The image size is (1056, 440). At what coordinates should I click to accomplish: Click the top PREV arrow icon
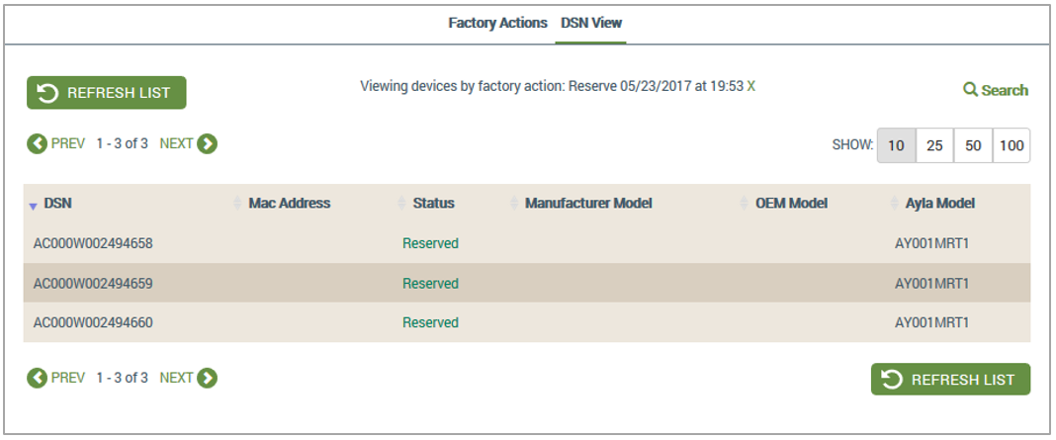click(37, 143)
